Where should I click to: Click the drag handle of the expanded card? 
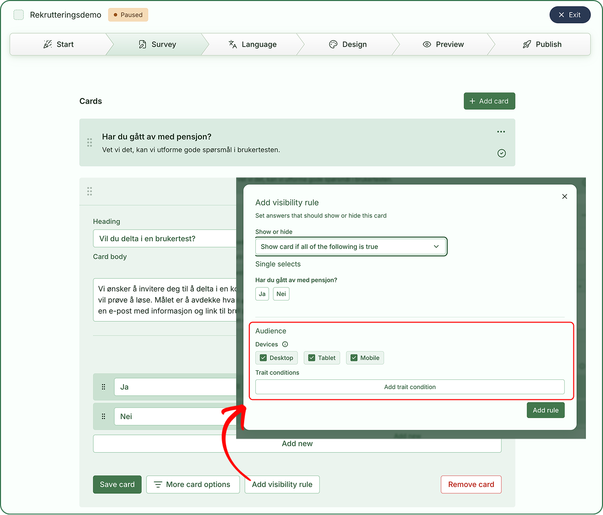(x=89, y=191)
